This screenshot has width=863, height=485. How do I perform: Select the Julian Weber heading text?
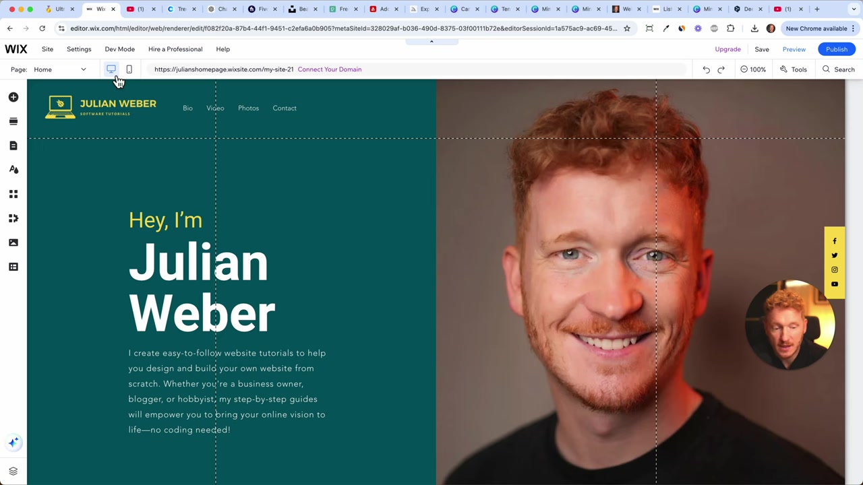(202, 288)
